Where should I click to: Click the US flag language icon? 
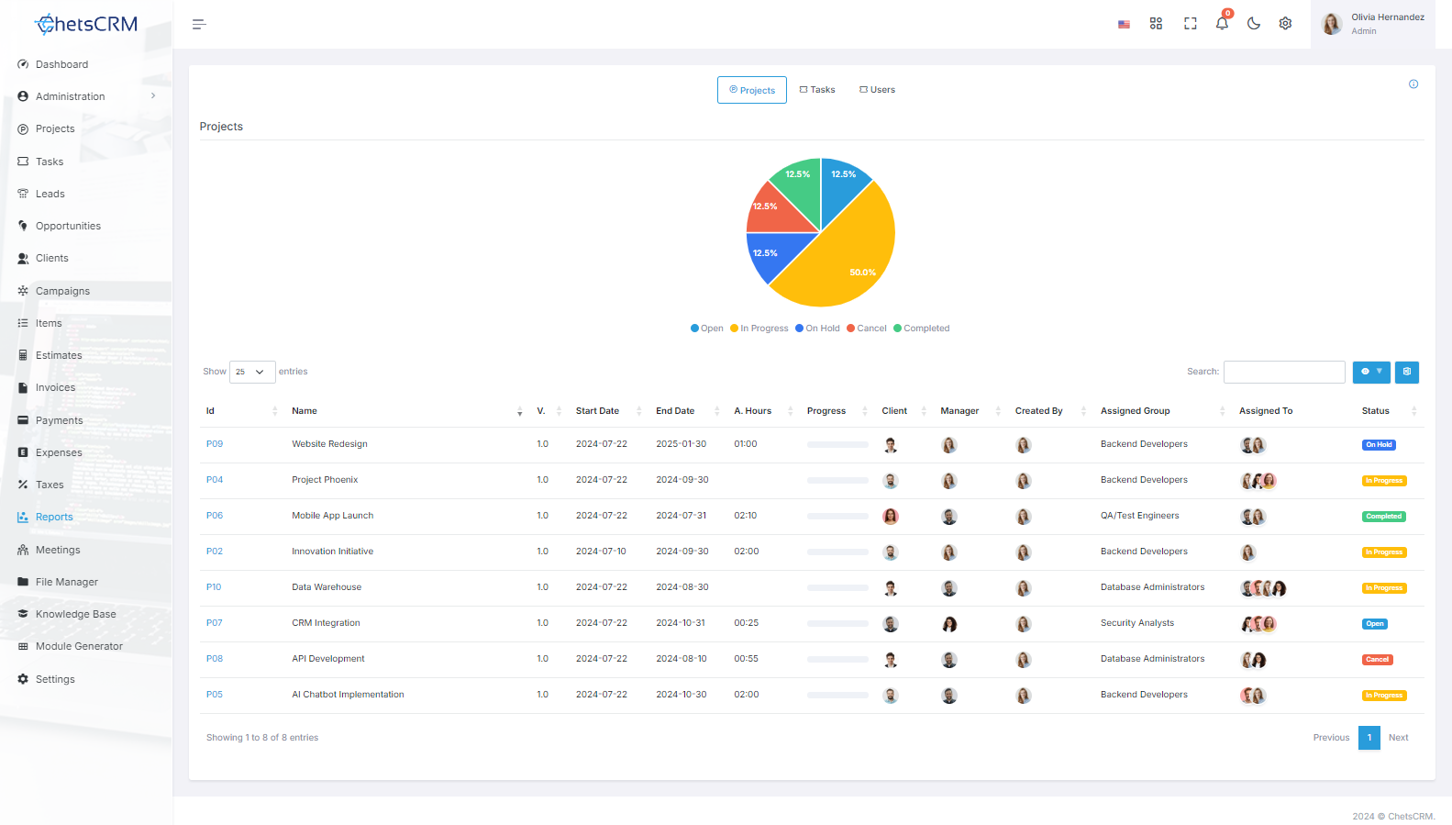(x=1124, y=24)
